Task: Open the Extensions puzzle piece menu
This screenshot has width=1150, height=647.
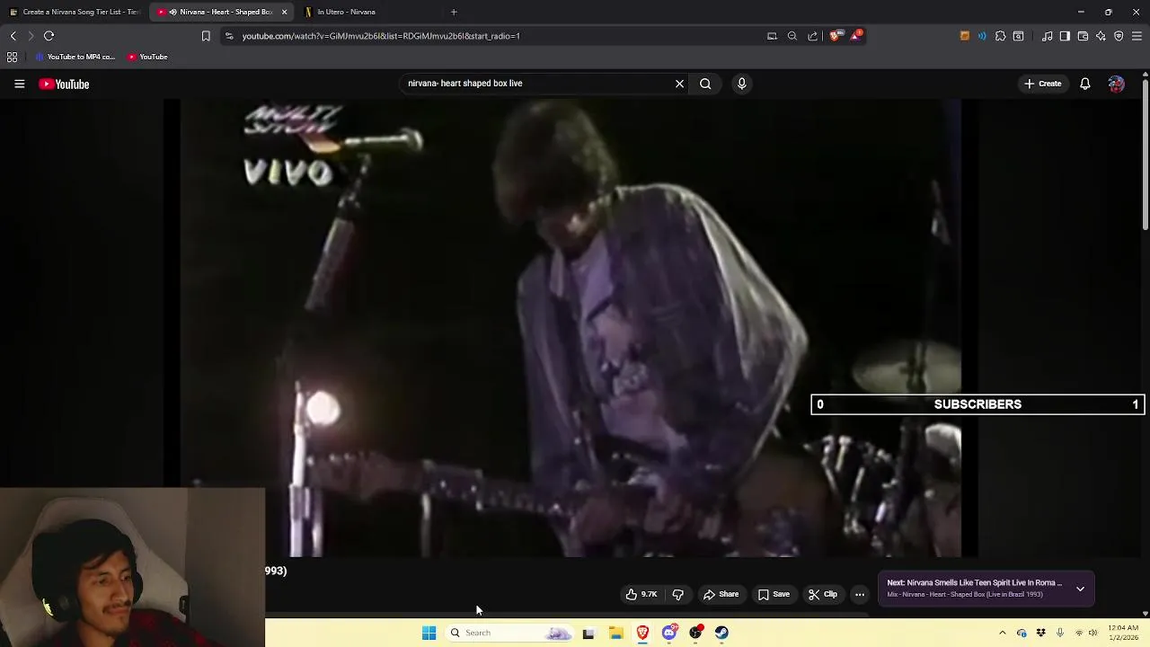Action: tap(1000, 36)
